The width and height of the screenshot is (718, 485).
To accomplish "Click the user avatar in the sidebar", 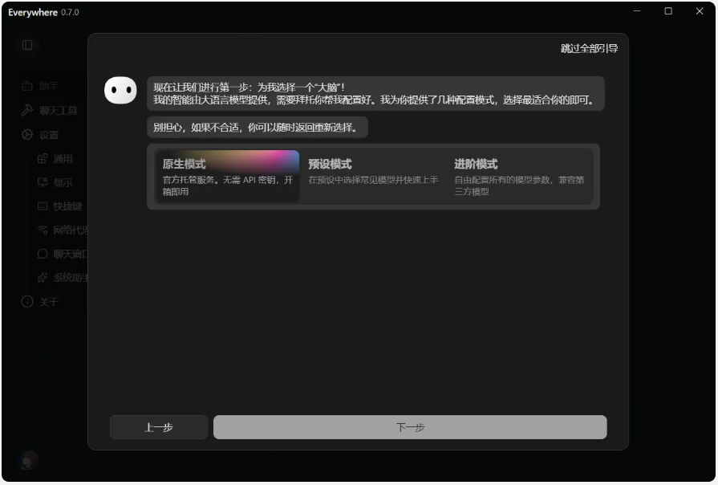I will pyautogui.click(x=27, y=460).
